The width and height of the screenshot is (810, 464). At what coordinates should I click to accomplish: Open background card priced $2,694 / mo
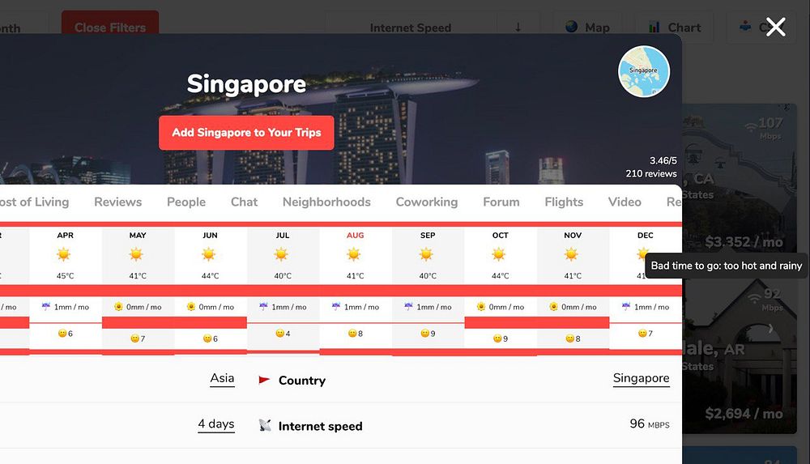pyautogui.click(x=740, y=356)
